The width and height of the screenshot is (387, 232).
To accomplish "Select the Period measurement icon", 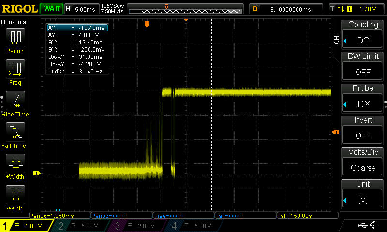I will (x=15, y=38).
